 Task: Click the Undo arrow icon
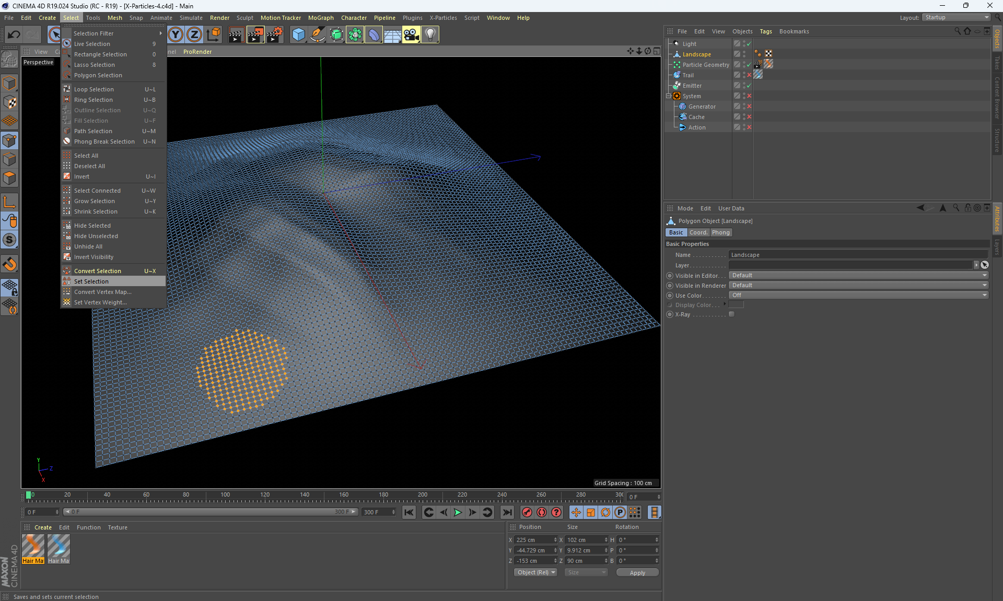(14, 35)
